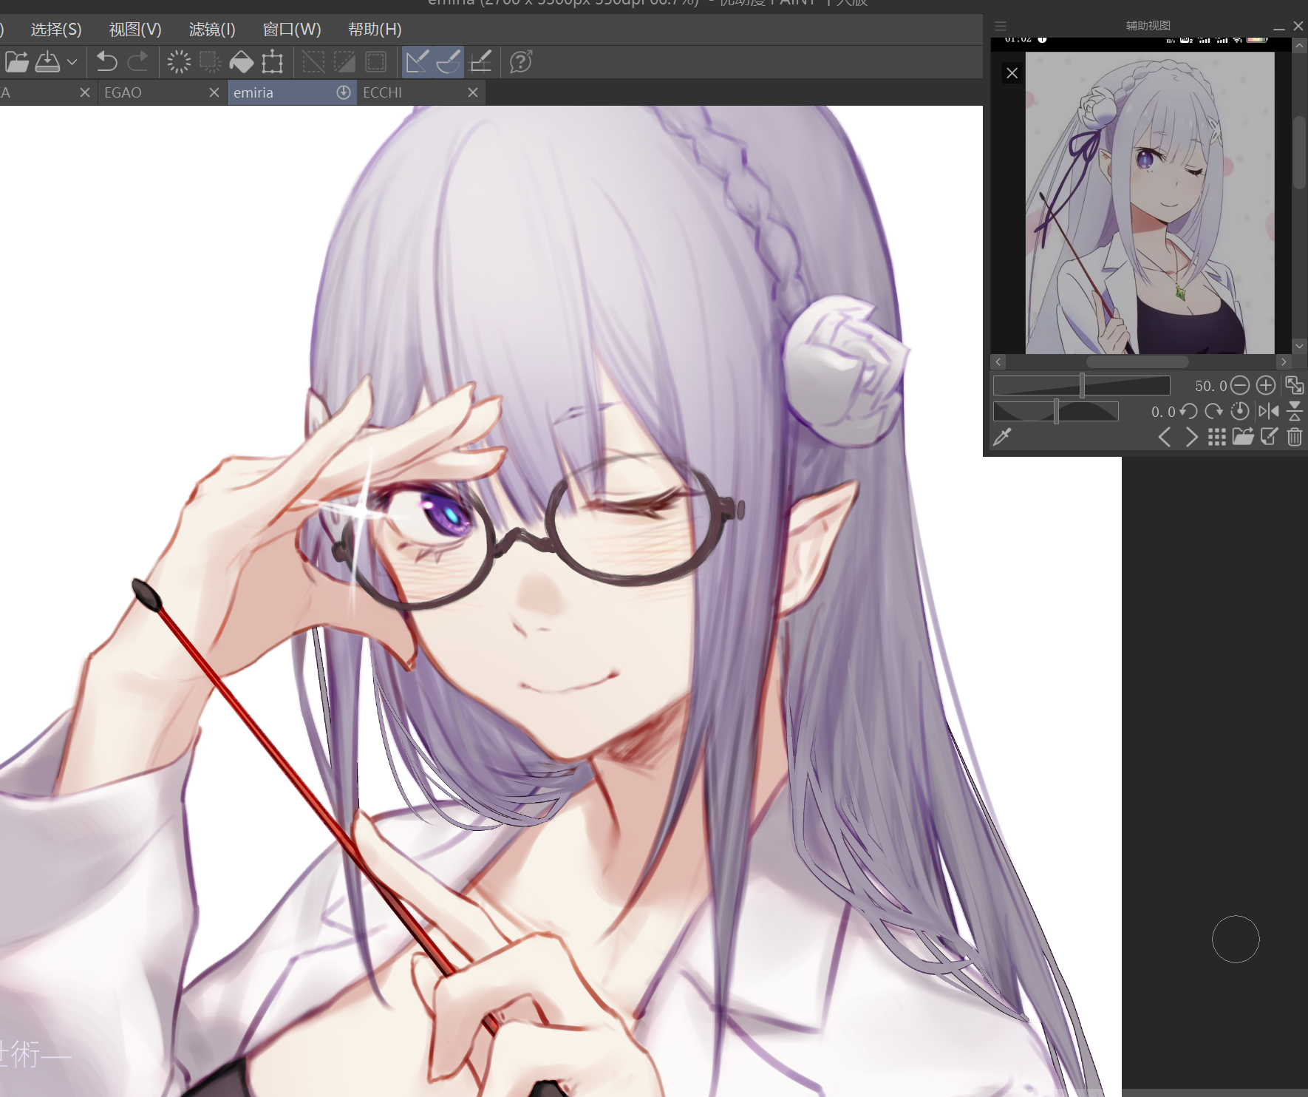Close the 辅助视图 sub view panel
Image resolution: width=1308 pixels, height=1097 pixels.
[1298, 26]
